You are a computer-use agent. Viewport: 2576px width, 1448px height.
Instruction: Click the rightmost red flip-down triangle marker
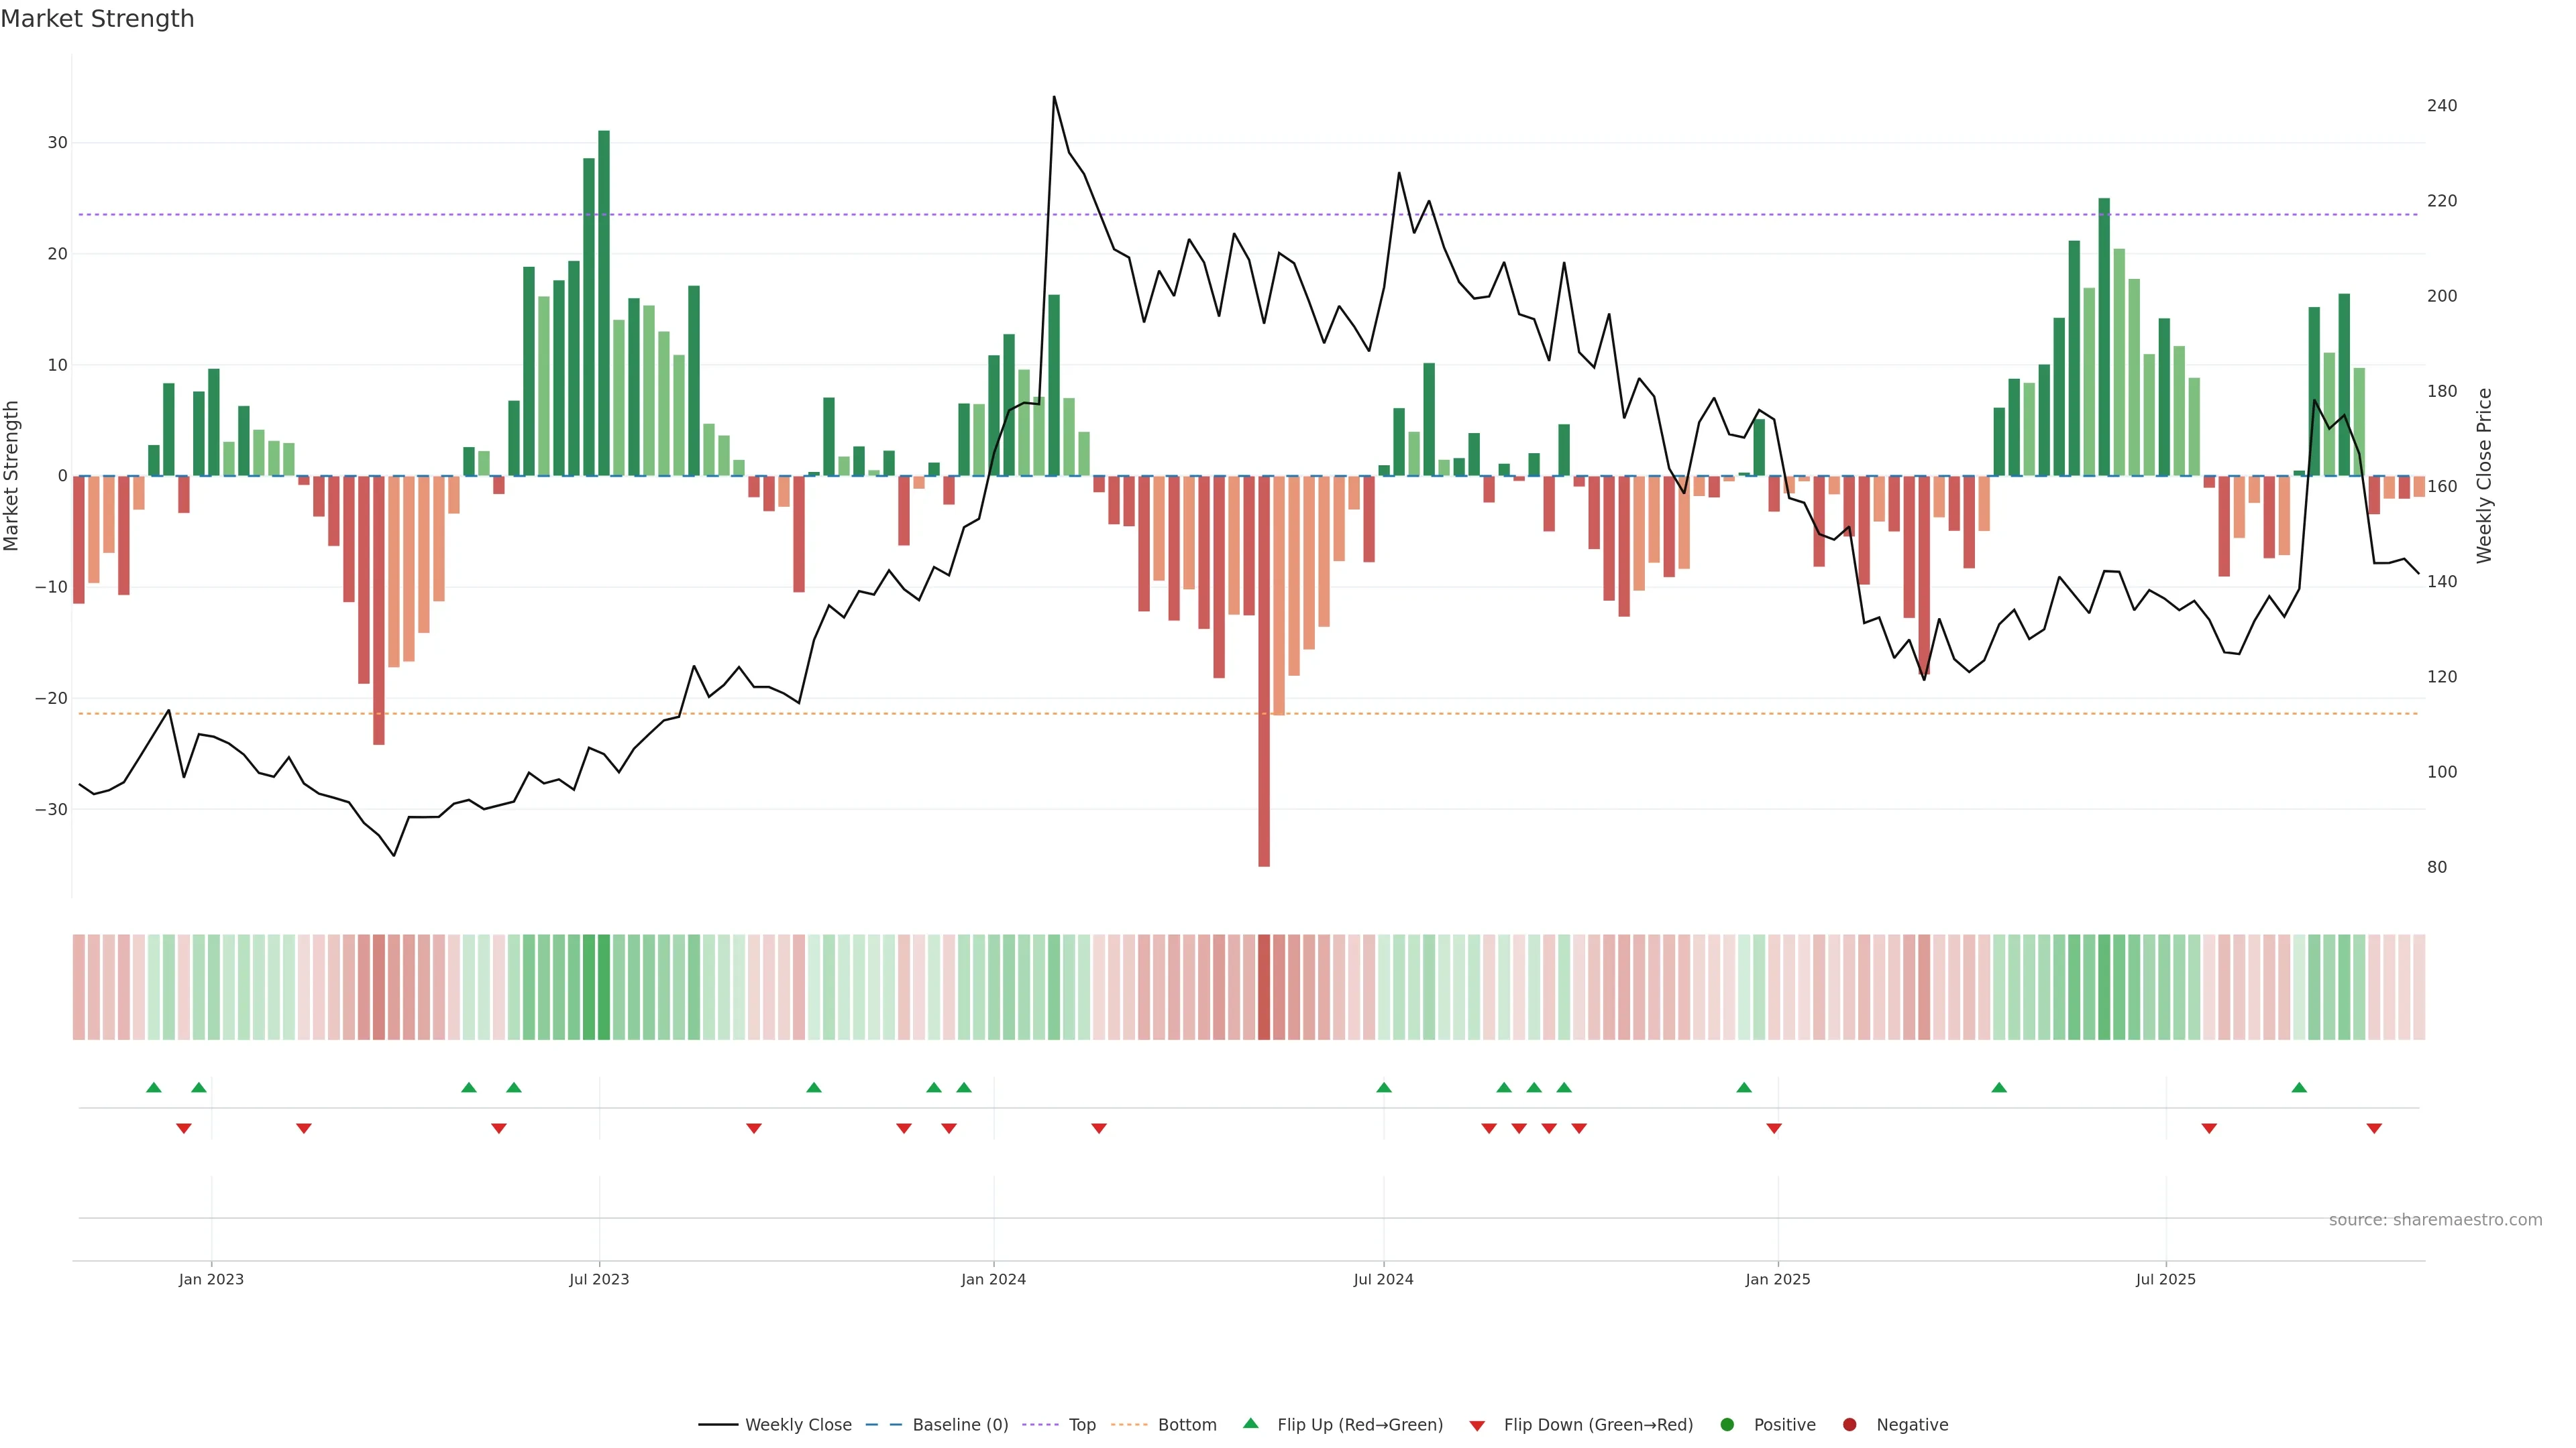(x=2374, y=1128)
